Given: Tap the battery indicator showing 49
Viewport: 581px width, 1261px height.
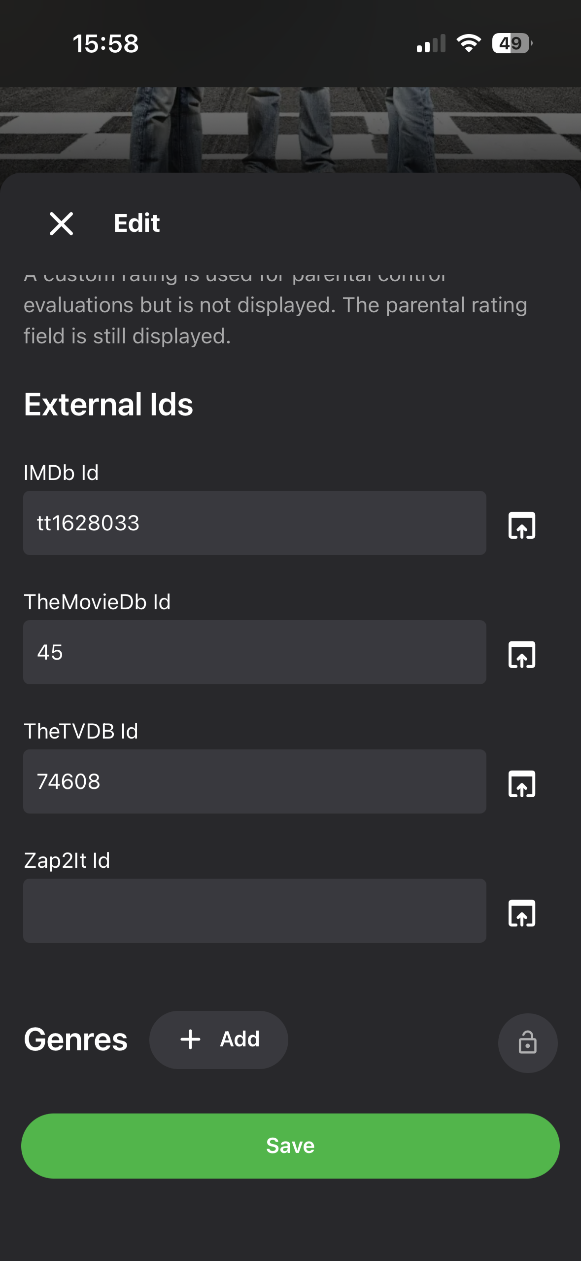Looking at the screenshot, I should [x=512, y=43].
